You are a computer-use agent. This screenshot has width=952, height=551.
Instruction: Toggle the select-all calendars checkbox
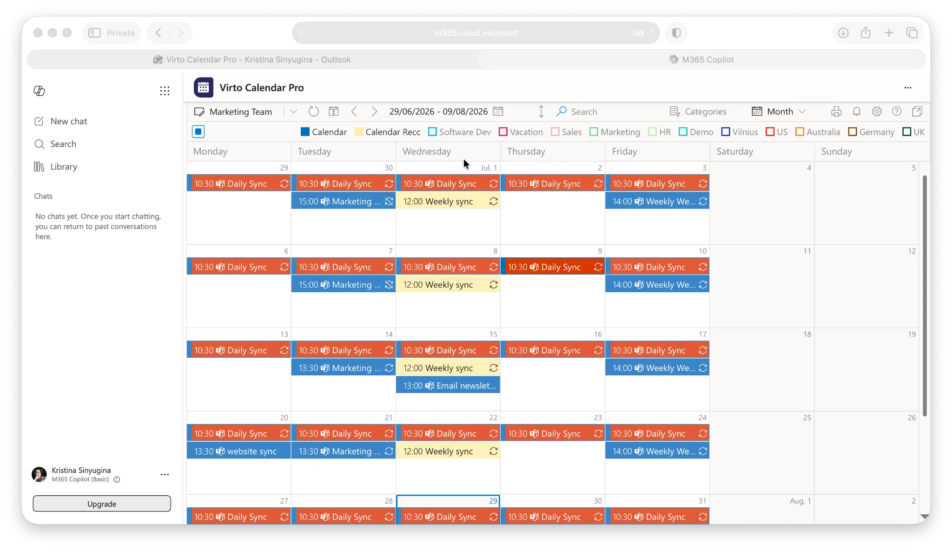(x=198, y=132)
